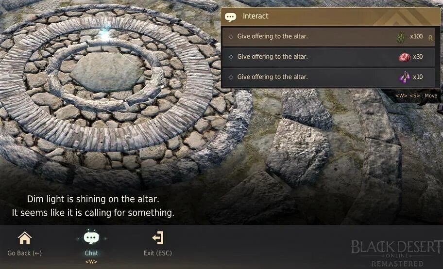The height and width of the screenshot is (269, 443).
Task: Open the Chat speech bubble icon
Action: (91, 238)
